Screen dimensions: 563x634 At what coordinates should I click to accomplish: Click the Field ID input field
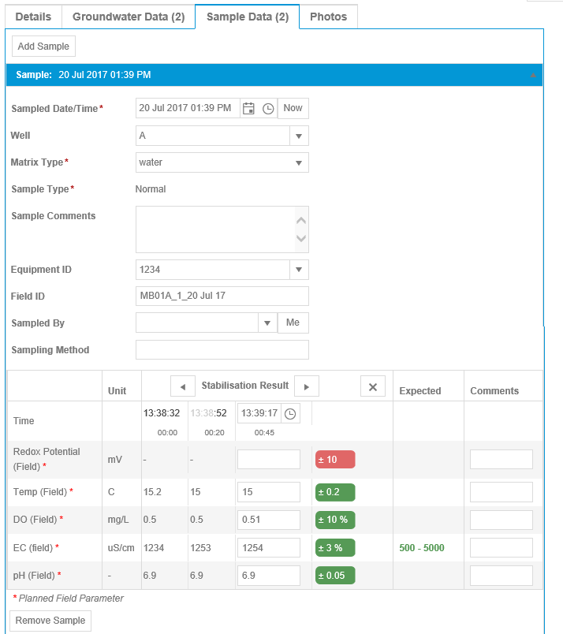222,296
